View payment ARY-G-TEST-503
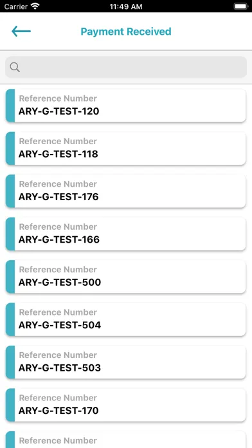Screen dimensions: 252x448 tap(125, 362)
